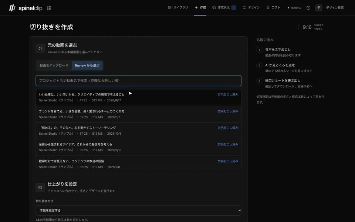Focus the project or video name search field
Screen dimensions: 355x222
(x=139, y=81)
